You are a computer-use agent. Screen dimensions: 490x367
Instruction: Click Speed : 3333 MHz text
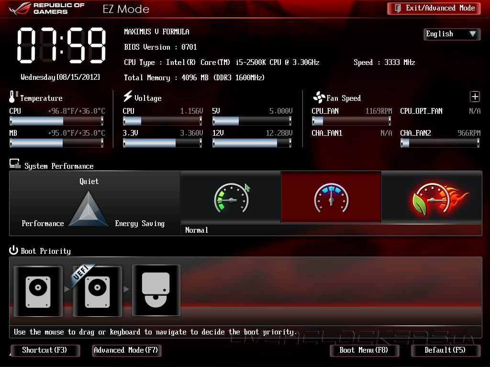[384, 63]
